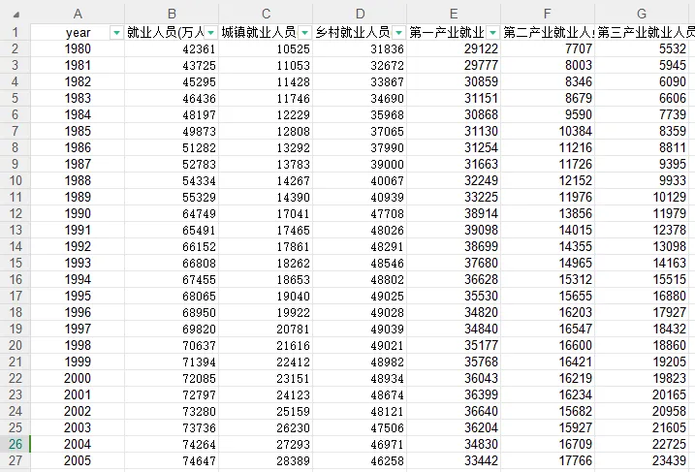Select column G header
The image size is (695, 472).
[642, 14]
